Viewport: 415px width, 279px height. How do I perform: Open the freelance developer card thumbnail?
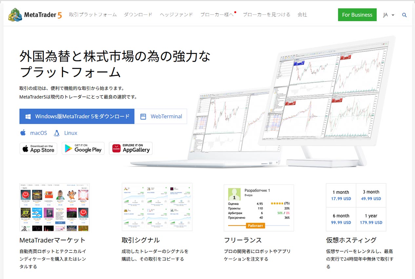259,208
